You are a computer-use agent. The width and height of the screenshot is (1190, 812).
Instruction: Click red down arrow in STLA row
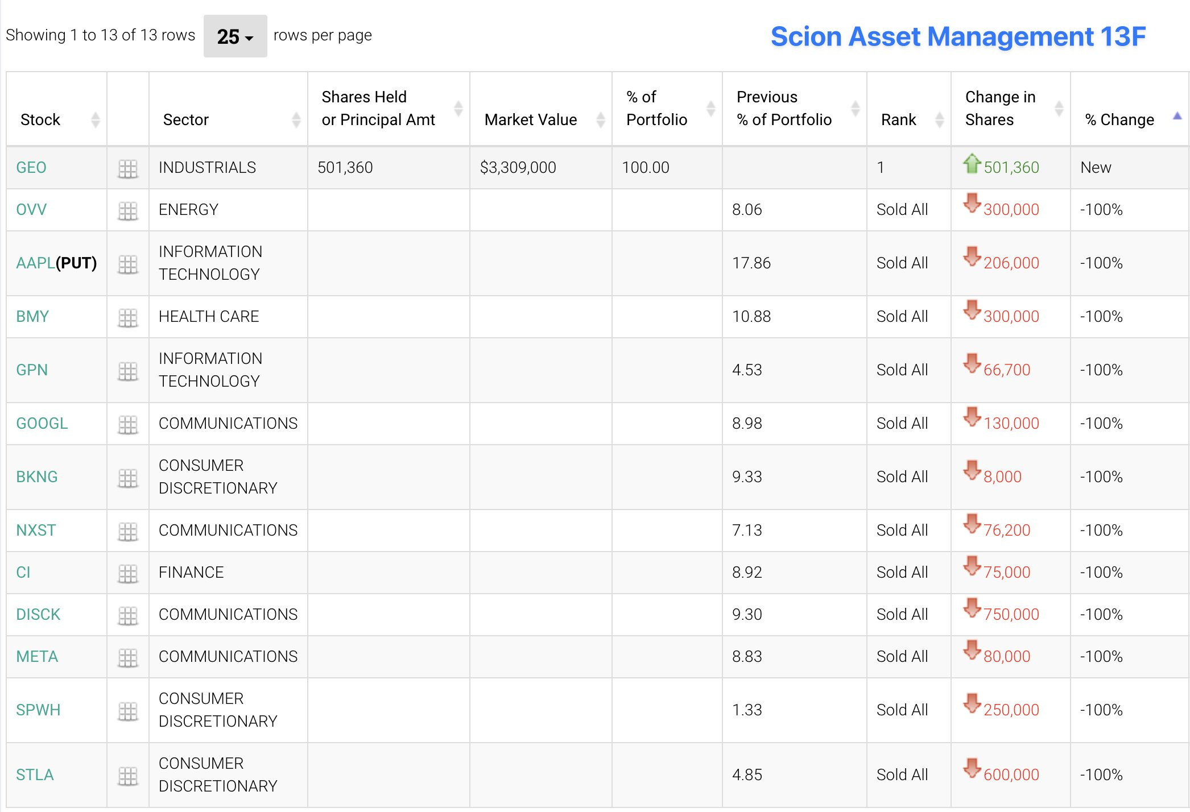pos(972,769)
